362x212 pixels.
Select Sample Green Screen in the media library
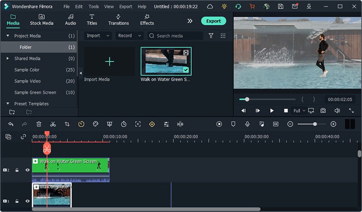pyautogui.click(x=35, y=92)
